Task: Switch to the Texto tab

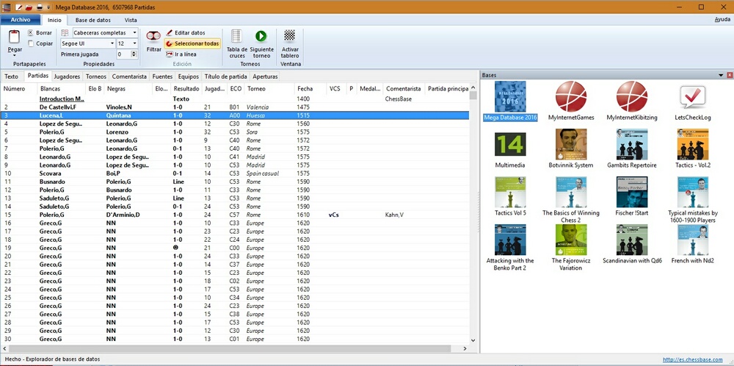Action: [x=11, y=76]
